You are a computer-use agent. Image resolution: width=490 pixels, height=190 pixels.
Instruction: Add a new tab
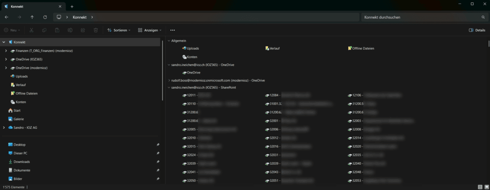72,7
